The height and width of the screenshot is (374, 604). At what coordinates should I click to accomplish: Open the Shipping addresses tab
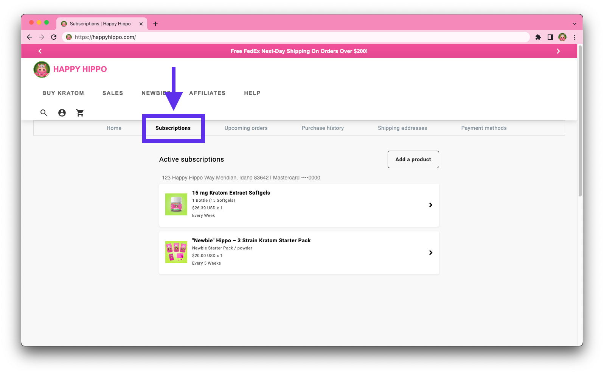pyautogui.click(x=402, y=128)
